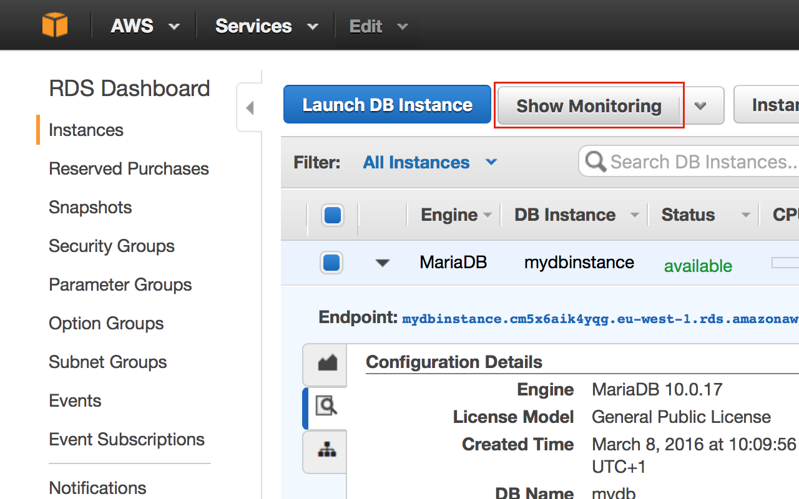Click the Configuration Details heading

[x=454, y=362]
